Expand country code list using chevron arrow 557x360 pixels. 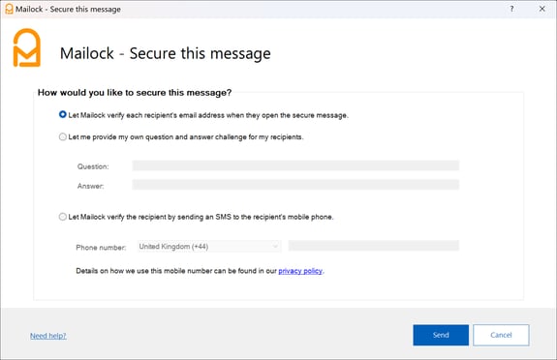[x=275, y=247]
